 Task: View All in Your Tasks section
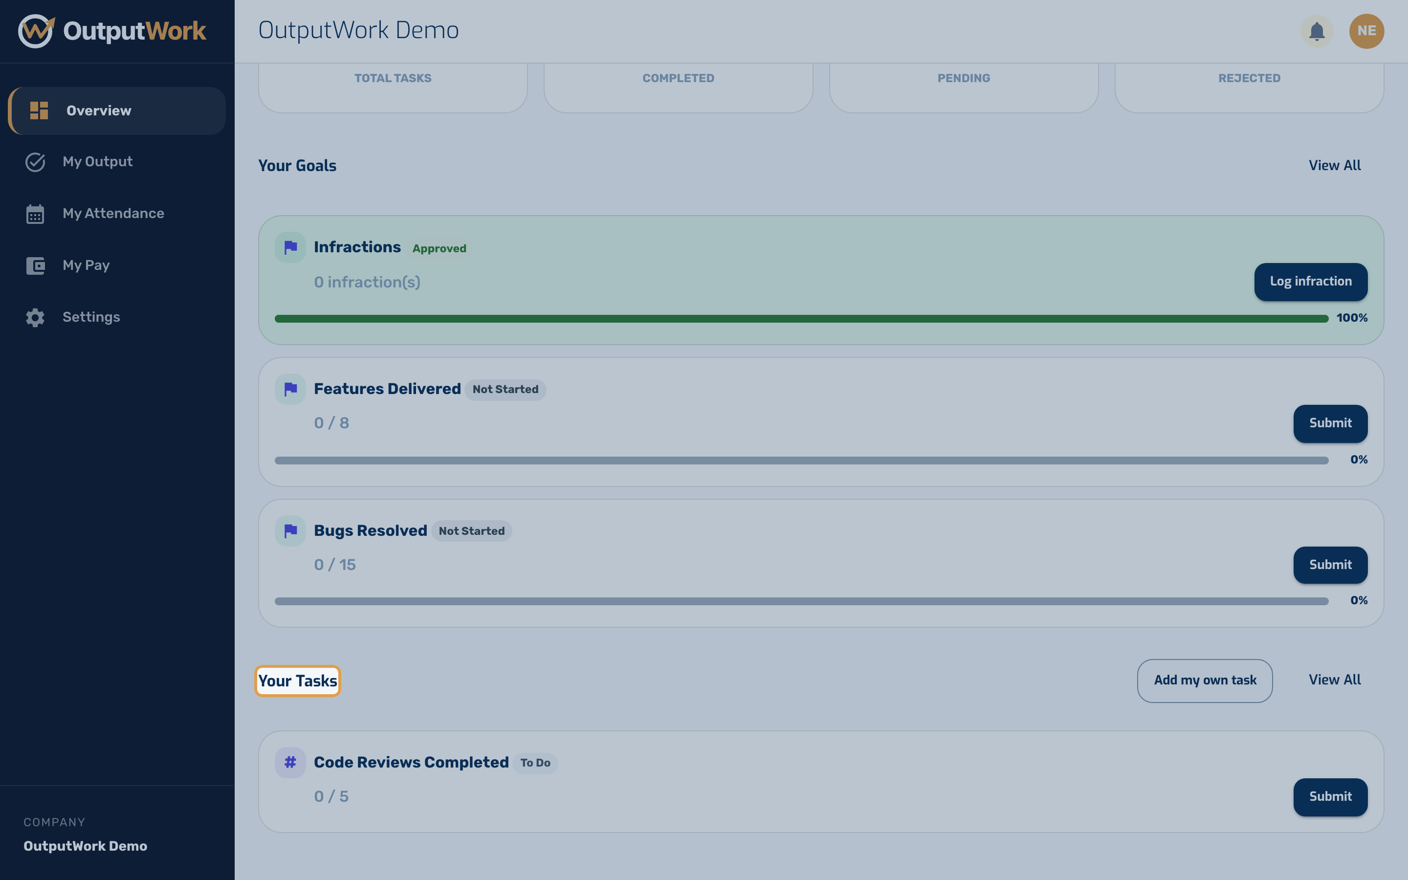click(x=1335, y=680)
